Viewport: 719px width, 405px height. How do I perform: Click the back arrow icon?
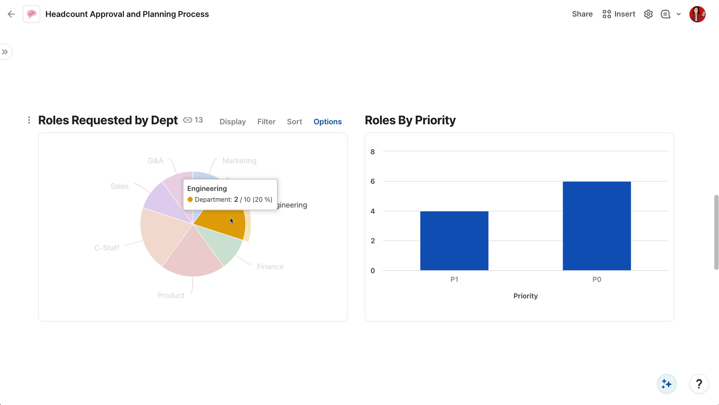(x=11, y=14)
